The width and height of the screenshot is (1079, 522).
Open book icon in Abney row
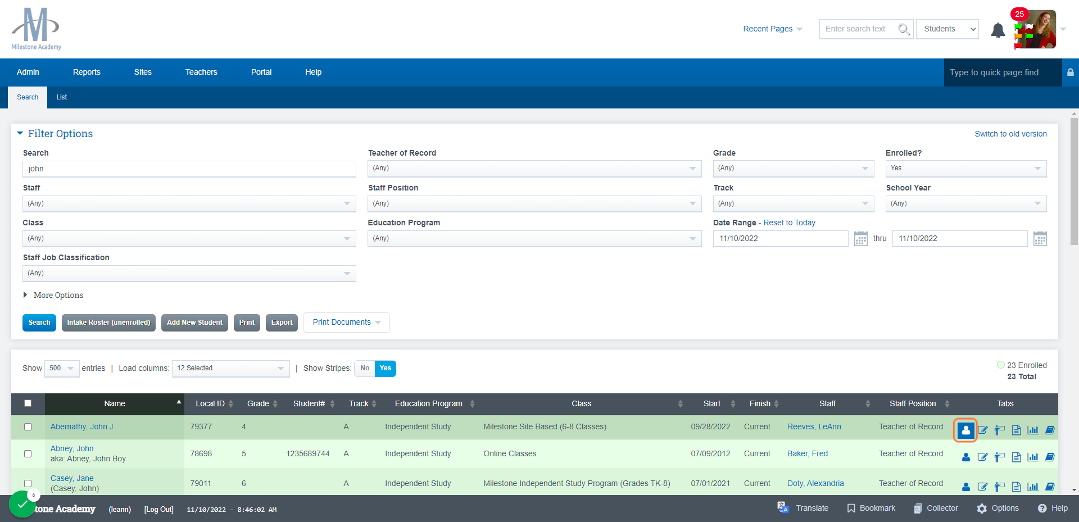tap(1050, 457)
